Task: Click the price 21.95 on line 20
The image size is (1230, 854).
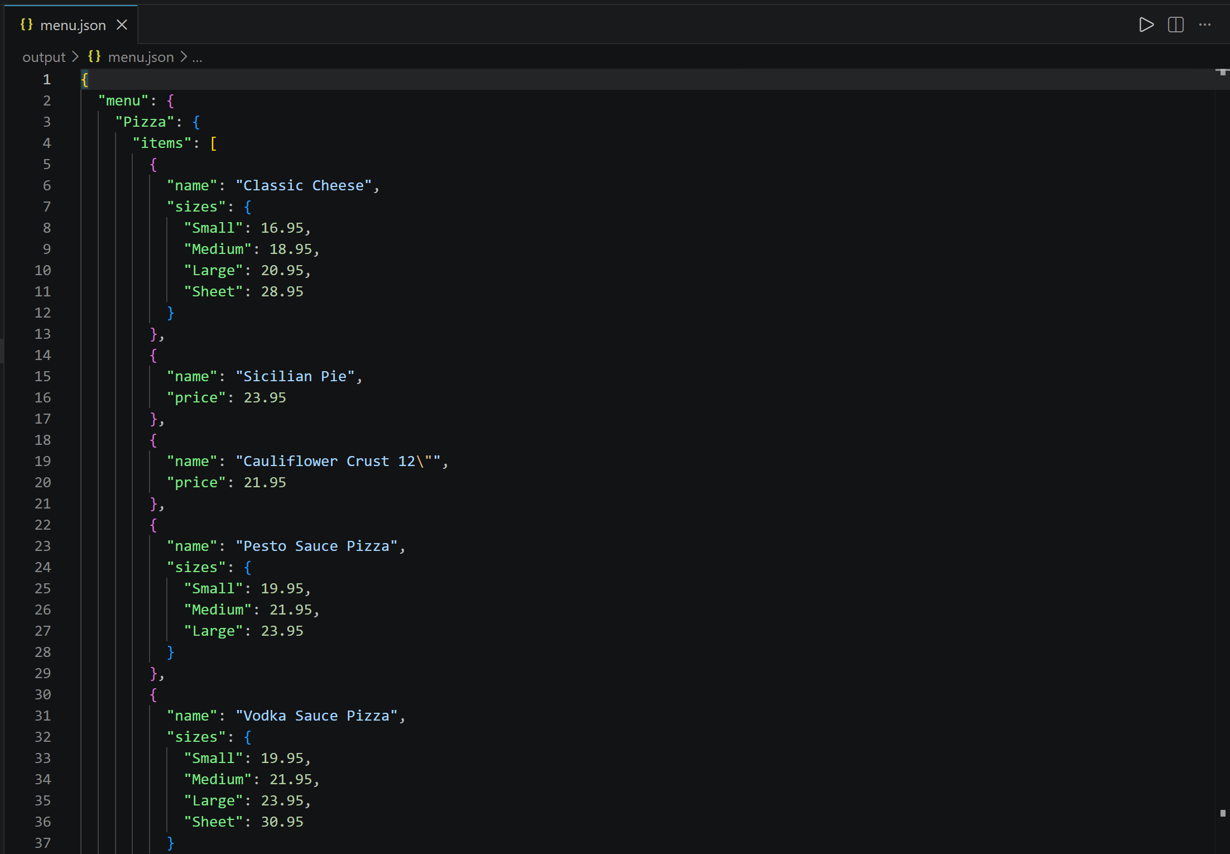Action: coord(265,483)
